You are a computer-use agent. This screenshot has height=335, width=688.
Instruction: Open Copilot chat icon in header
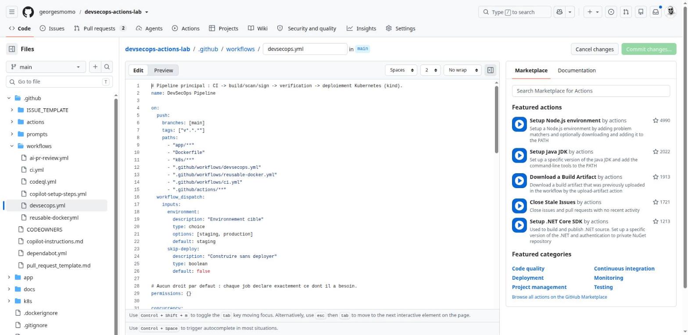click(x=559, y=12)
